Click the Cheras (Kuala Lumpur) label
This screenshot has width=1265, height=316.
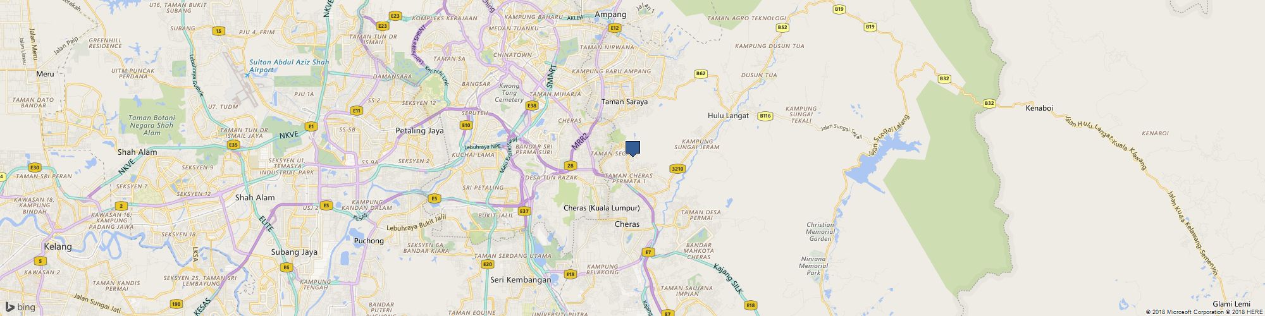pos(602,208)
